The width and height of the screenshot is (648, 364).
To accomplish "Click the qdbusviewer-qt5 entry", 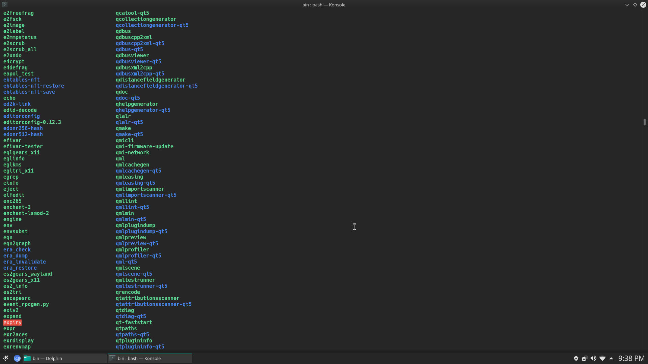I will (138, 62).
